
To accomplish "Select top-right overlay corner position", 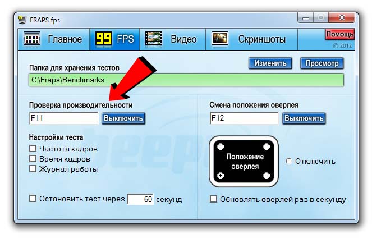I will (267, 146).
